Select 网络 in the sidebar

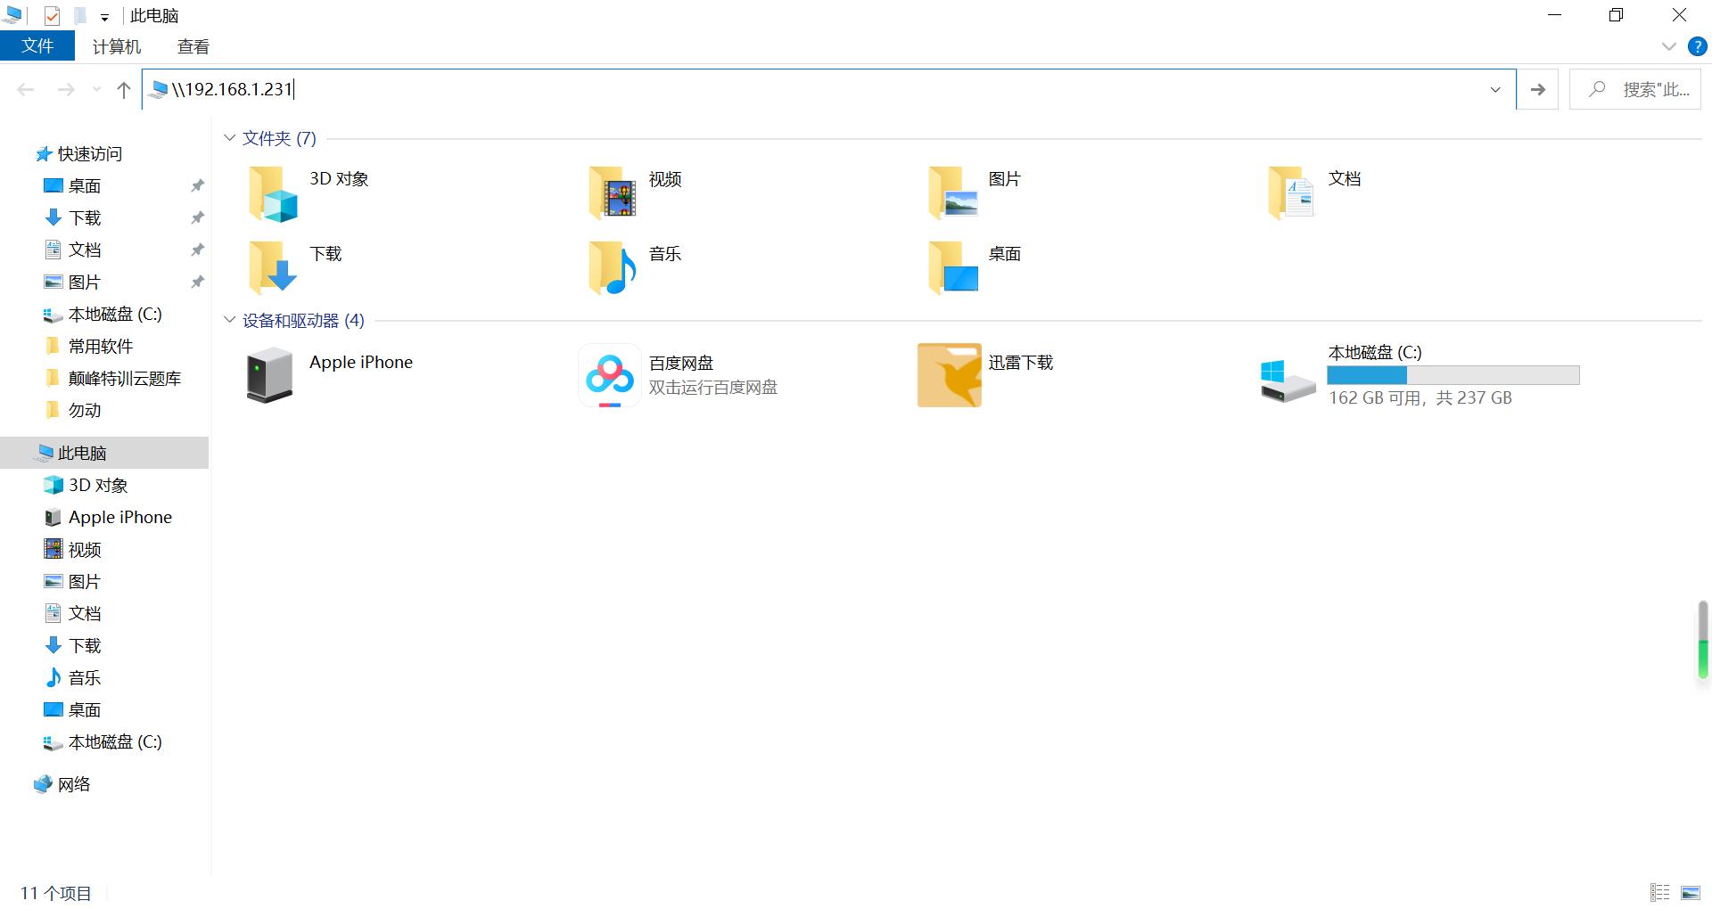(x=75, y=784)
